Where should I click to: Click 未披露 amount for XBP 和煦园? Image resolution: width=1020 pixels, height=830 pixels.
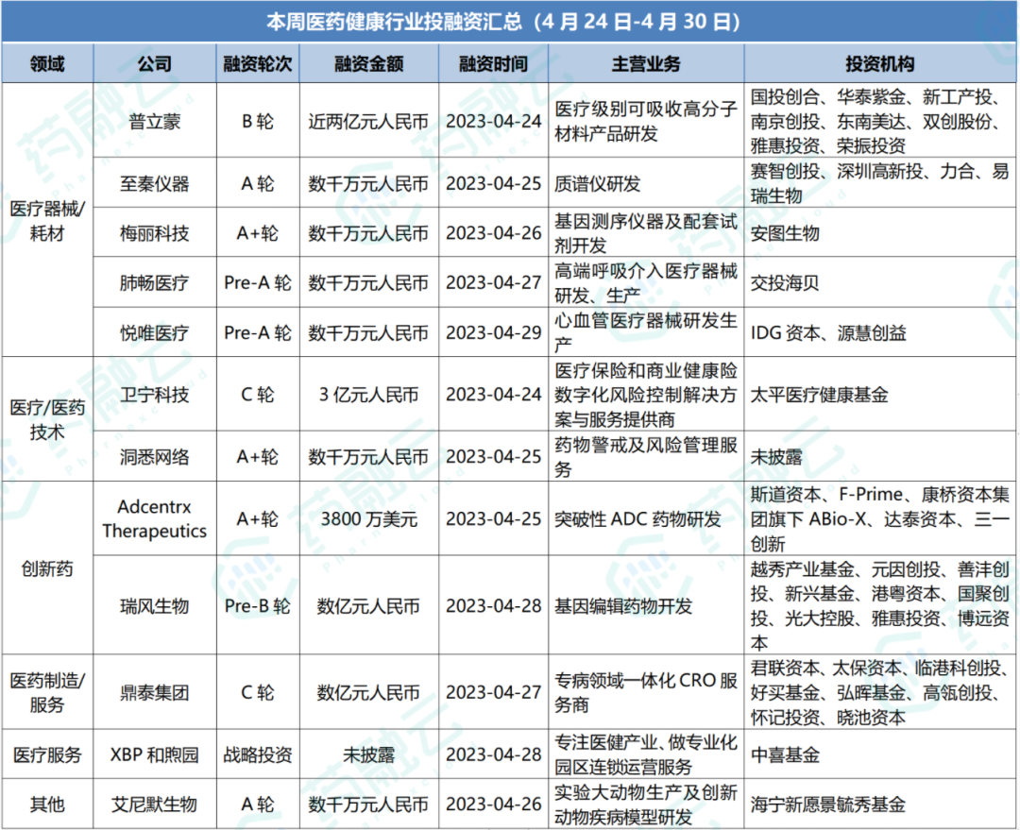(369, 754)
